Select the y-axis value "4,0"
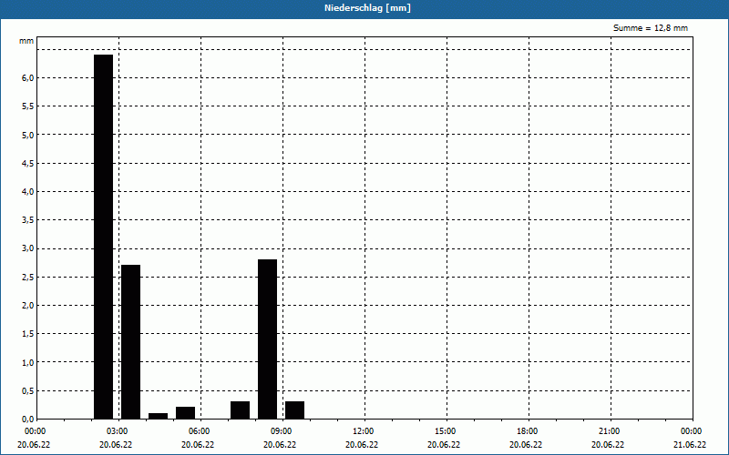729x455 pixels. pyautogui.click(x=28, y=192)
